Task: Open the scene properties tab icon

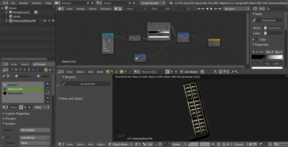Action: point(21,70)
